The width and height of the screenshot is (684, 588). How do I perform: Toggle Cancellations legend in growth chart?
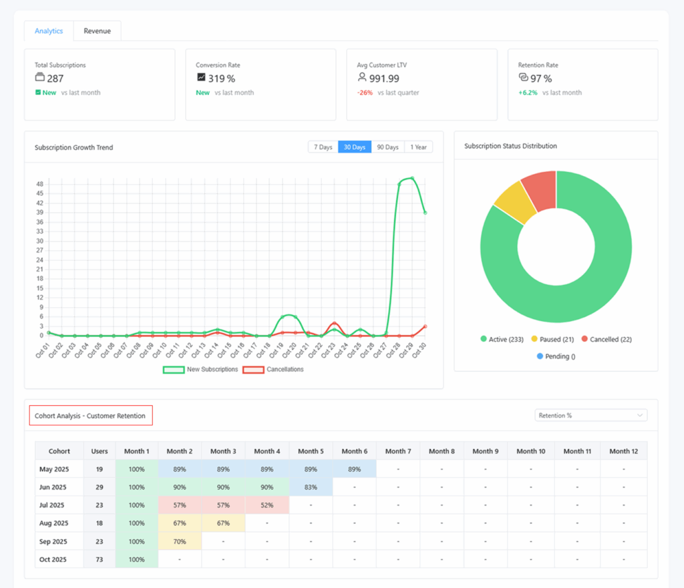click(x=273, y=369)
